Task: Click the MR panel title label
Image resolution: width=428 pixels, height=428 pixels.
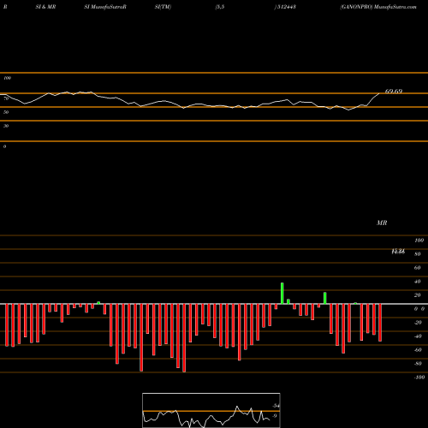Action: 382,223
